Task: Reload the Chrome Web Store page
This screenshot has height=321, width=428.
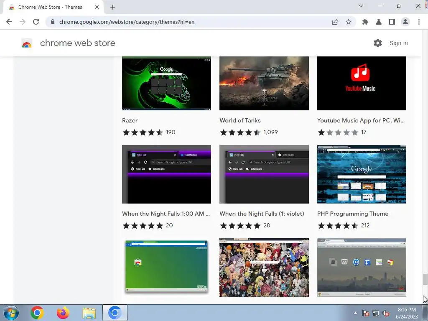Action: [x=36, y=22]
